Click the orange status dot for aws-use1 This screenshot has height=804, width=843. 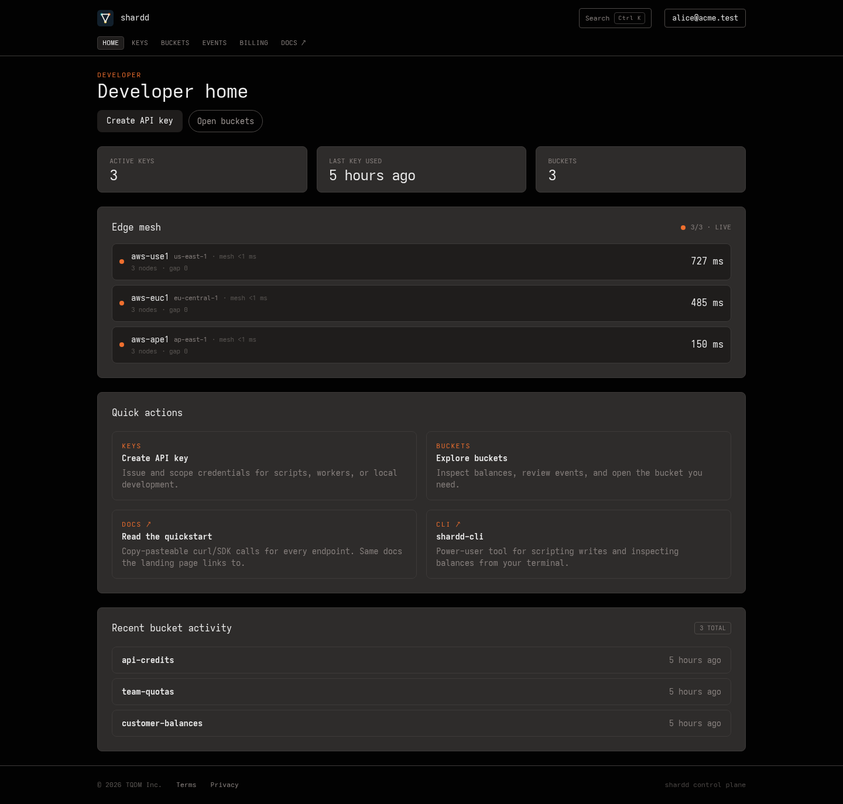click(122, 262)
